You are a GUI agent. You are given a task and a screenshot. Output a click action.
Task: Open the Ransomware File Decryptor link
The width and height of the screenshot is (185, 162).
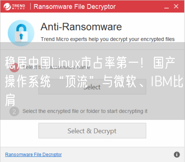(33, 154)
